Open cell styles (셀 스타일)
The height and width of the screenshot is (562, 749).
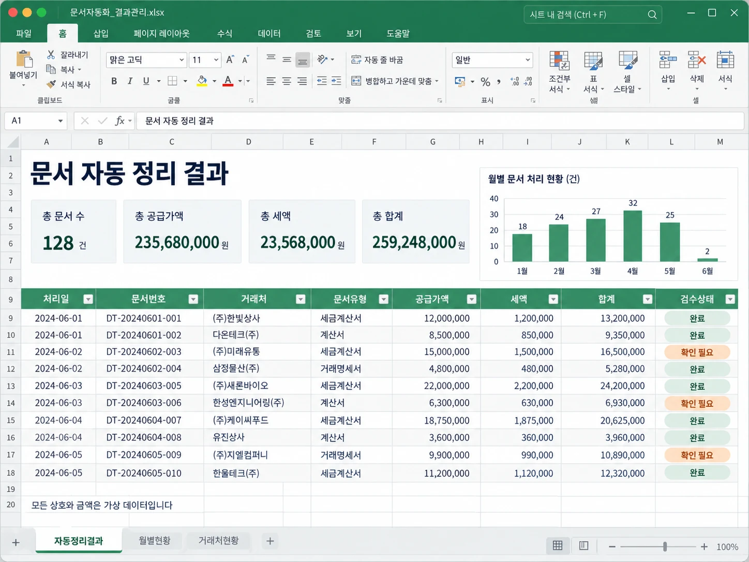pyautogui.click(x=627, y=72)
